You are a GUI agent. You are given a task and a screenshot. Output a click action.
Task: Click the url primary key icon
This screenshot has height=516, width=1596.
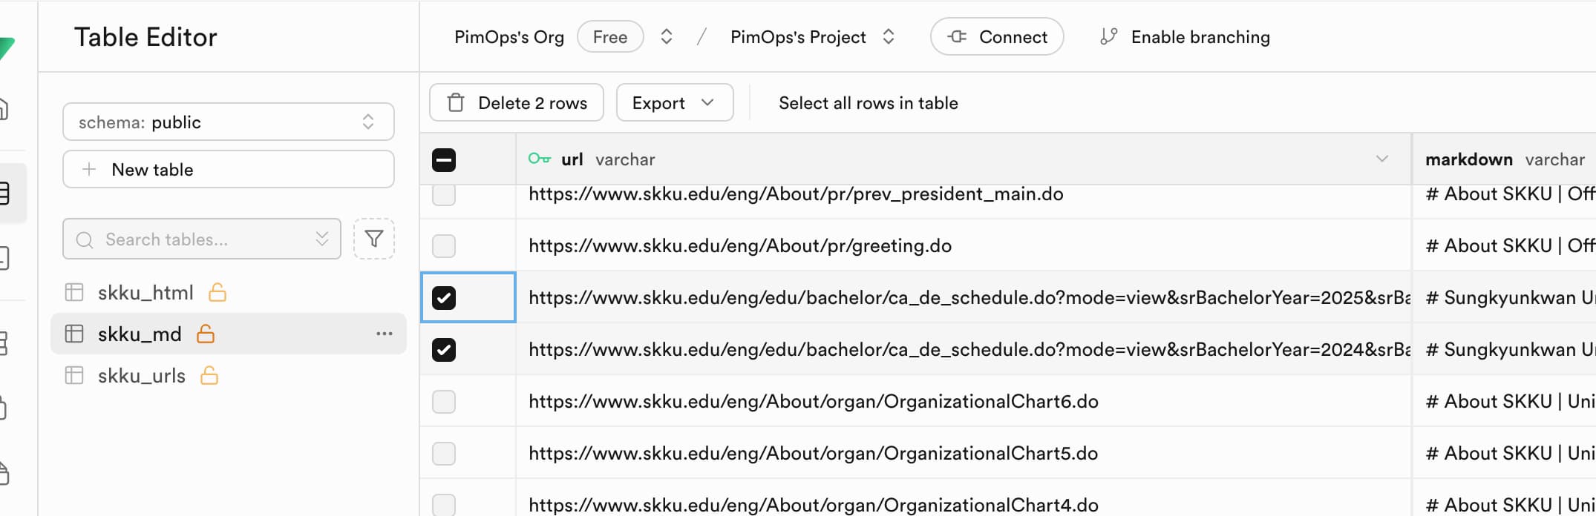(539, 159)
